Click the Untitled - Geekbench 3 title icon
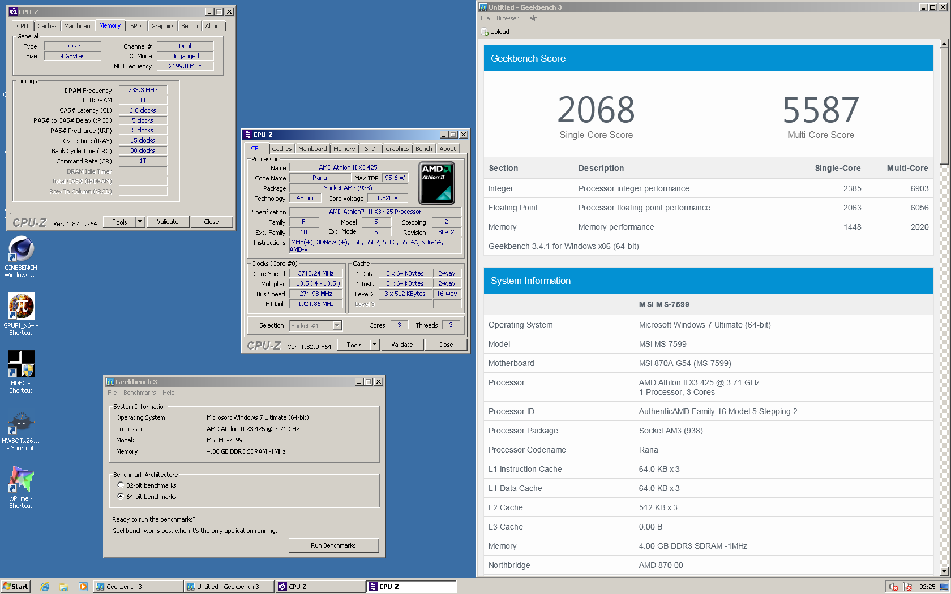Screen dimensions: 951x594 (x=483, y=7)
